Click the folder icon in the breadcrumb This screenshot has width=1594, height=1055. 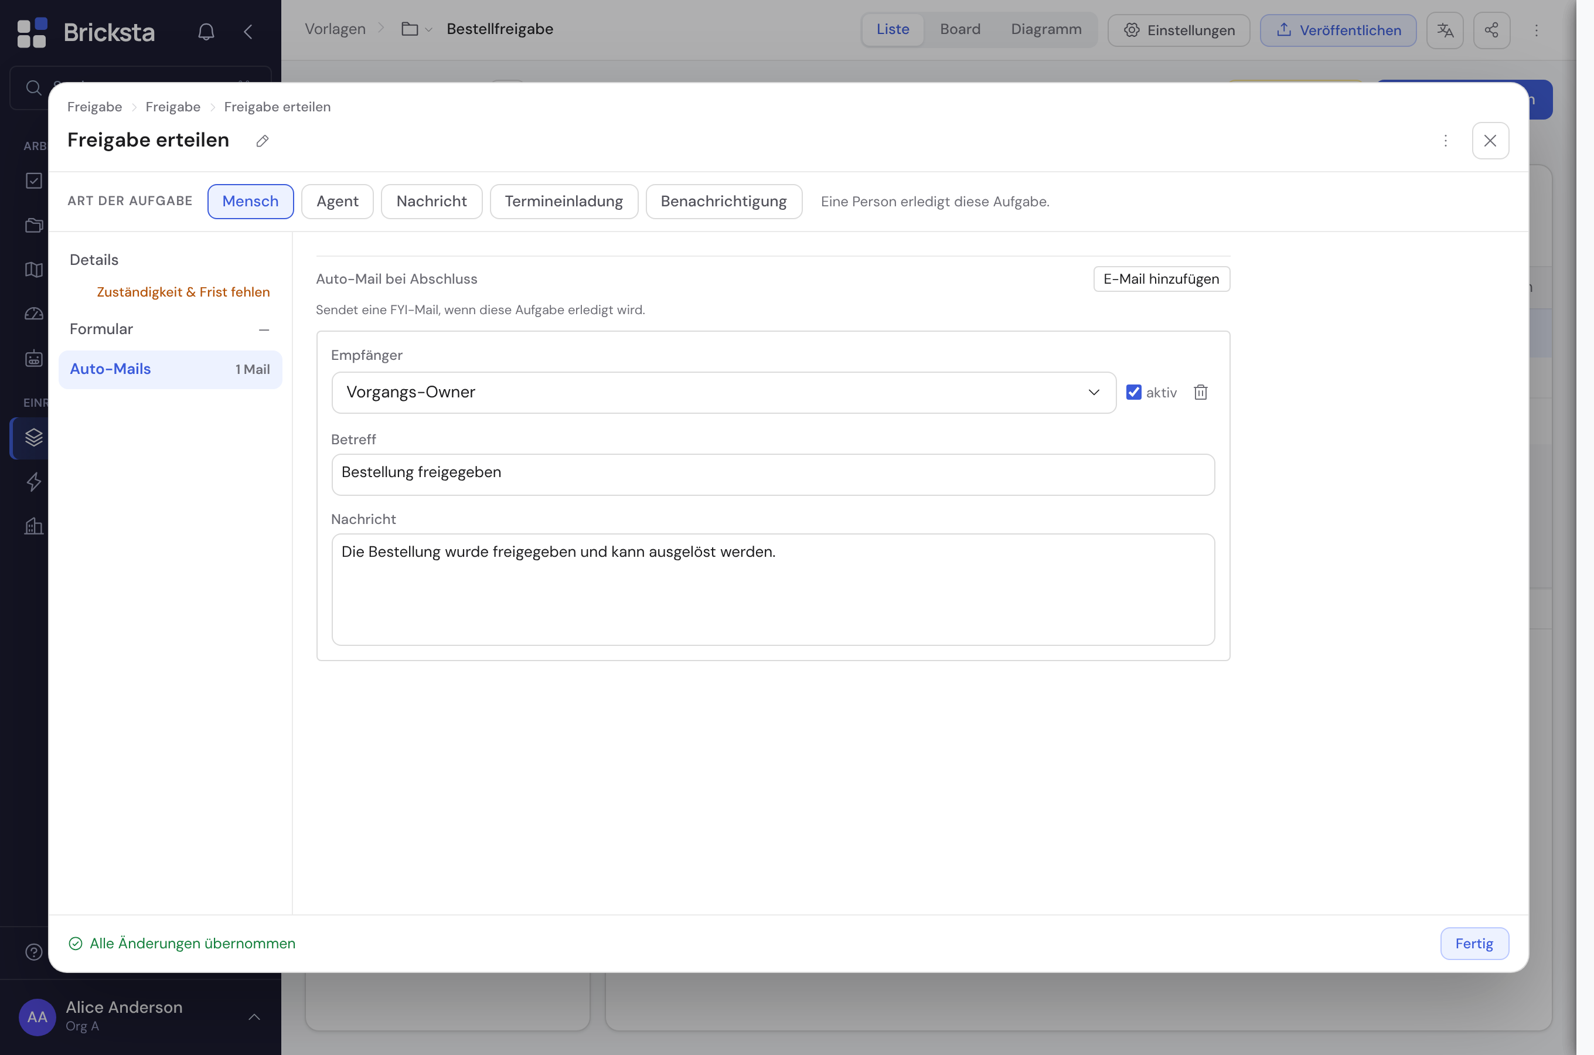click(410, 29)
